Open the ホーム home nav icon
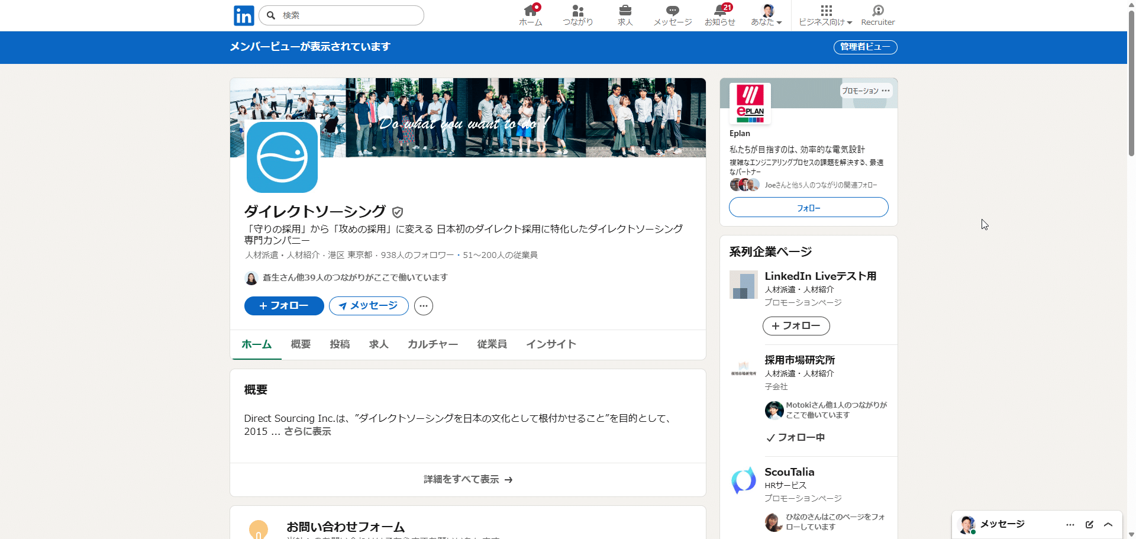This screenshot has width=1136, height=539. point(531,15)
